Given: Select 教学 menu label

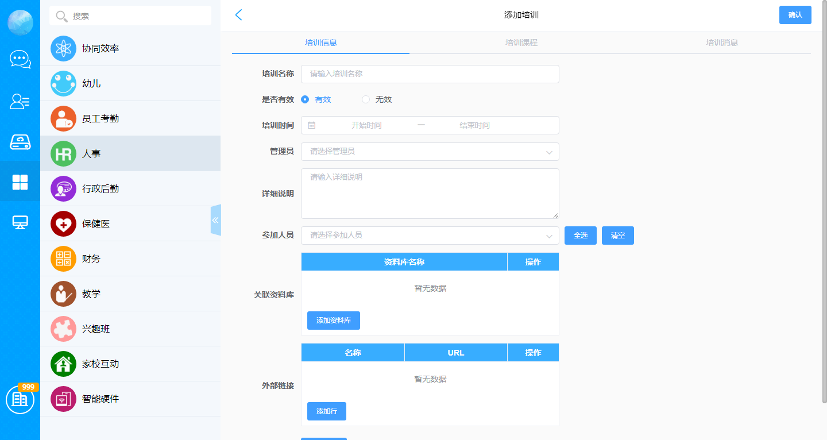Looking at the screenshot, I should coord(91,294).
